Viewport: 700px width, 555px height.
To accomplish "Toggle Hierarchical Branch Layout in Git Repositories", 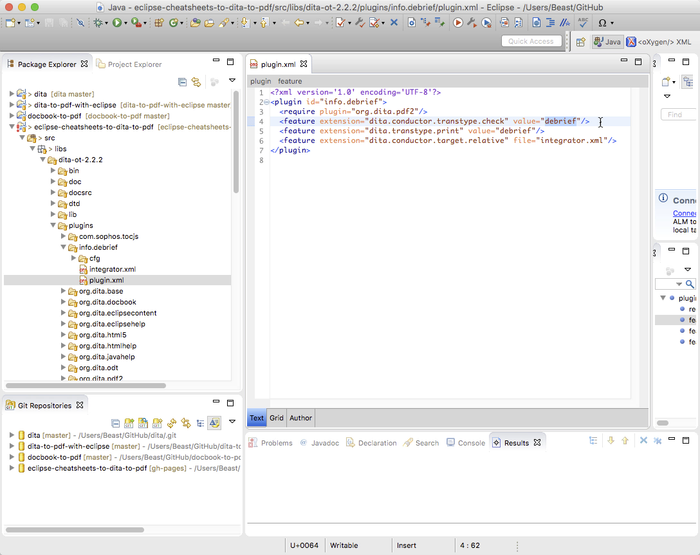I will tap(201, 423).
